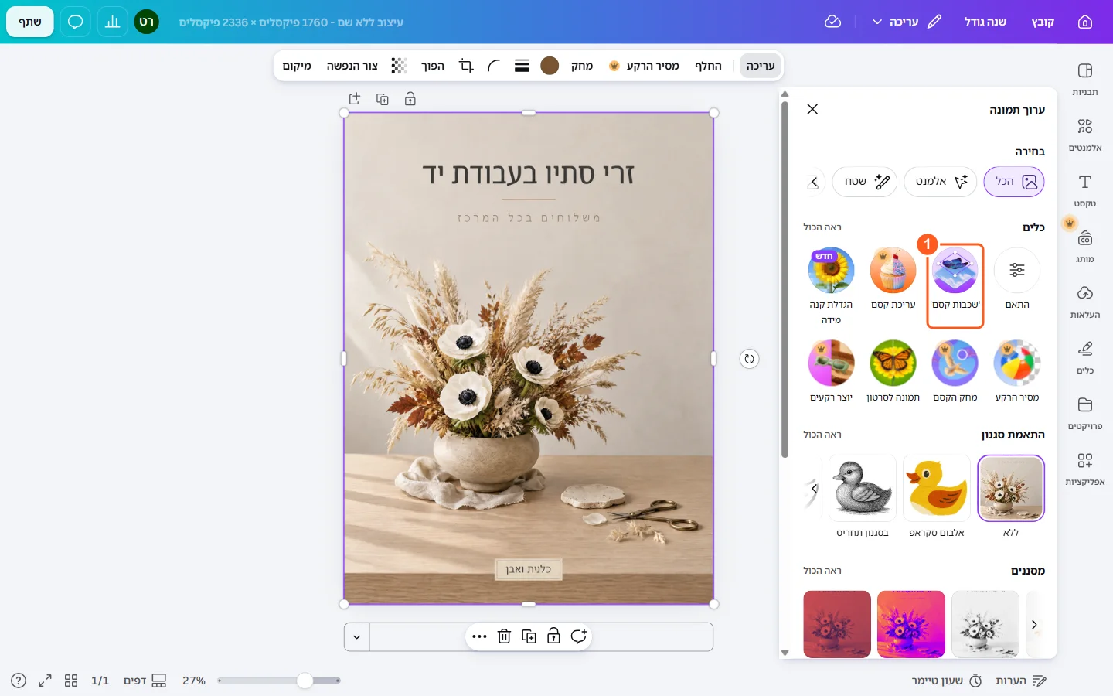Select the Magic Layers (שכבות קסם) tool

tap(955, 278)
